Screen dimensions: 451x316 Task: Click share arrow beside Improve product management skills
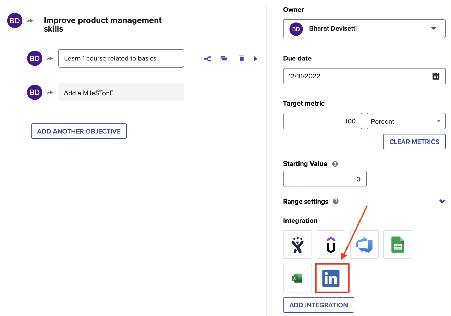coord(30,21)
